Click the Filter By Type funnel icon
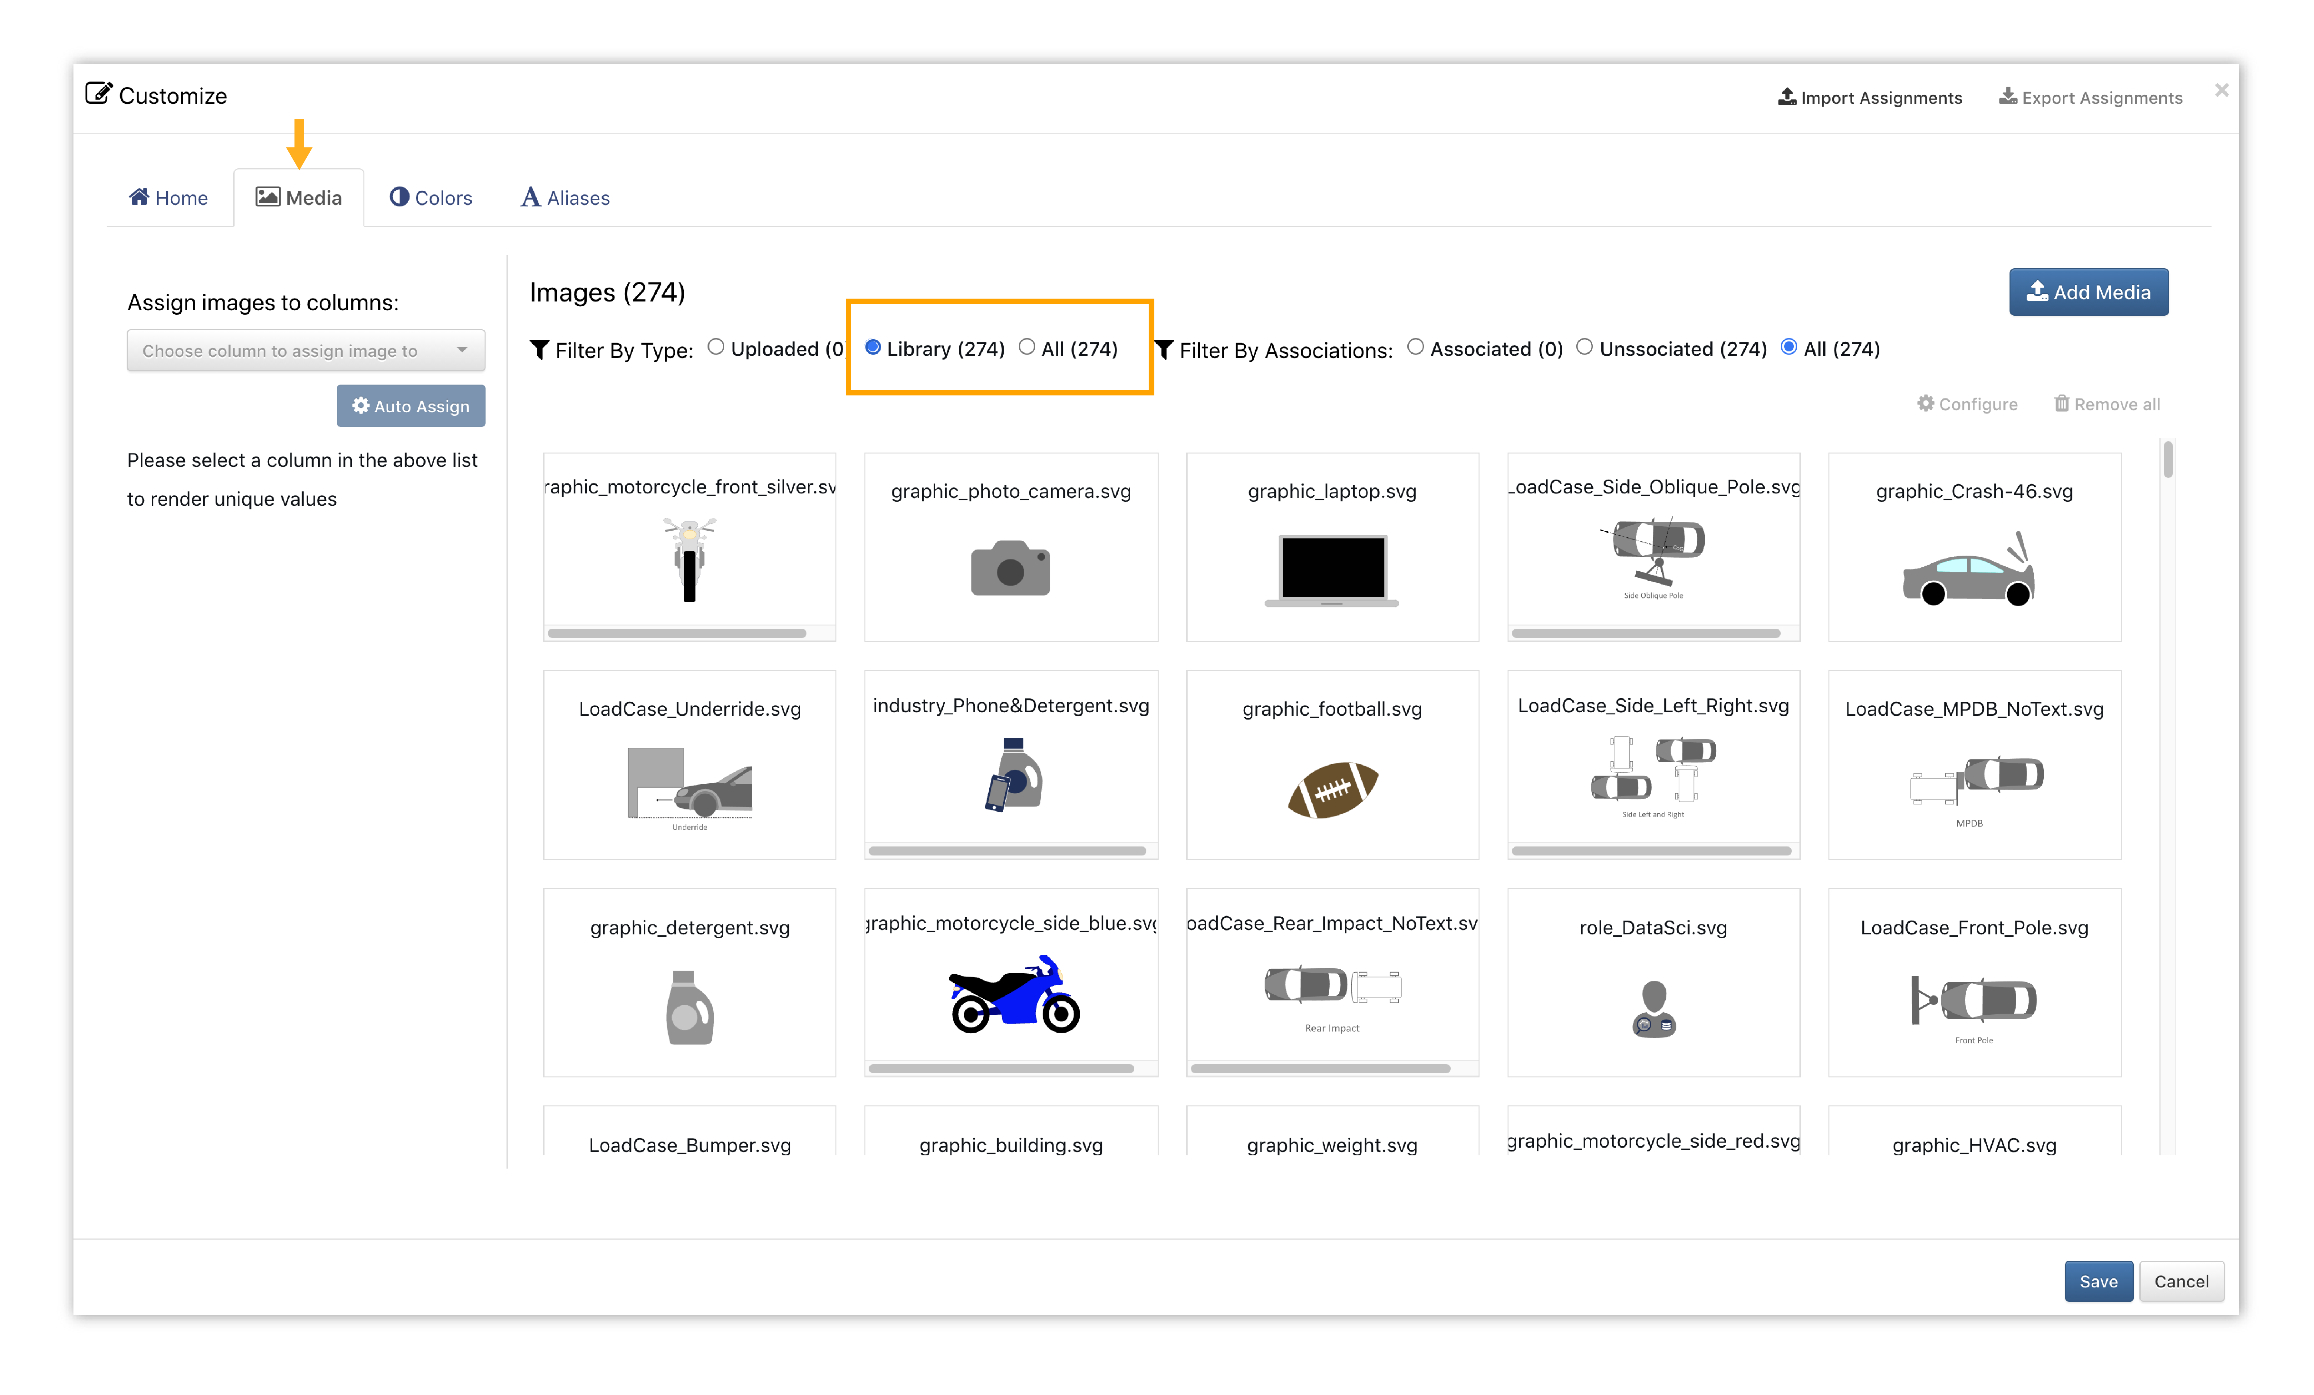 [x=539, y=349]
